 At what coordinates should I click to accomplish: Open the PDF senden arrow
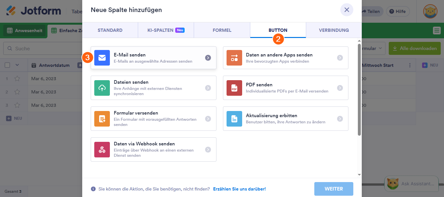(340, 88)
